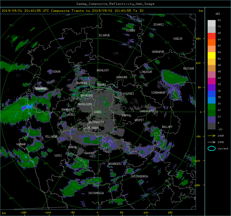Click the KOPPAL city label
This screenshot has width=231, height=216.
[127, 116]
